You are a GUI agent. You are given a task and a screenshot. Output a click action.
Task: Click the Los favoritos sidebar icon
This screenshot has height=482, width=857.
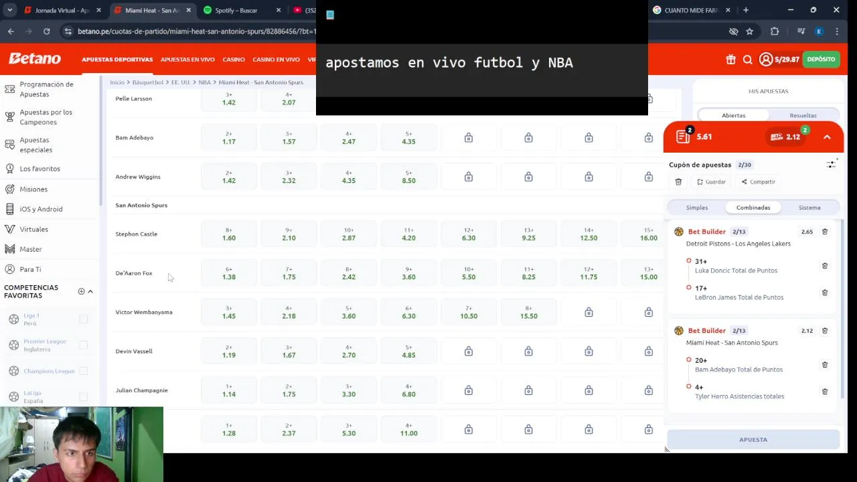coord(9,169)
